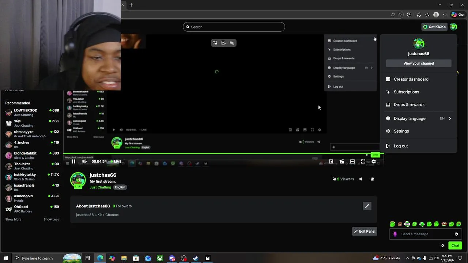
Task: Enter fullscreen mode on the video player
Action: [x=363, y=161]
